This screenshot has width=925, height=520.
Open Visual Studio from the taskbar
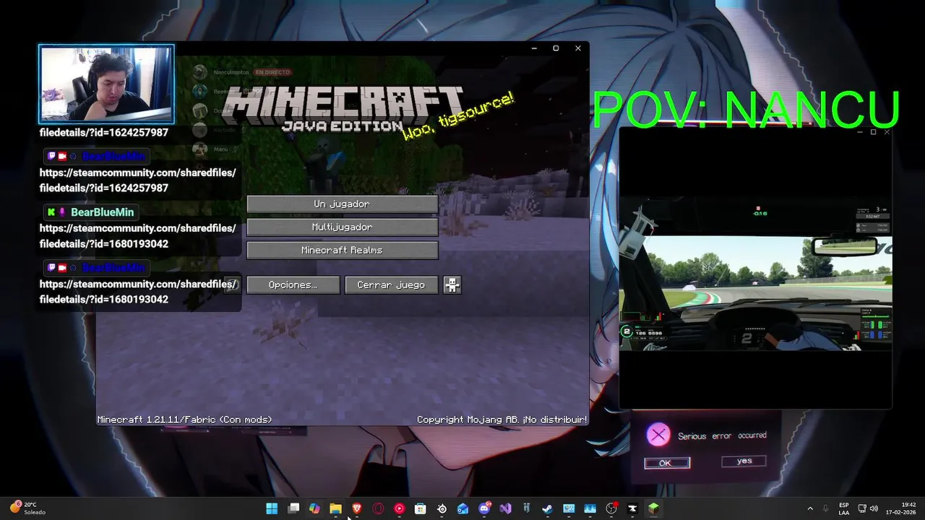point(505,508)
